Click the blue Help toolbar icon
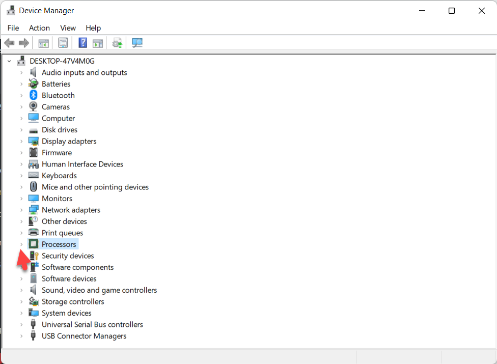497x364 pixels. (82, 43)
